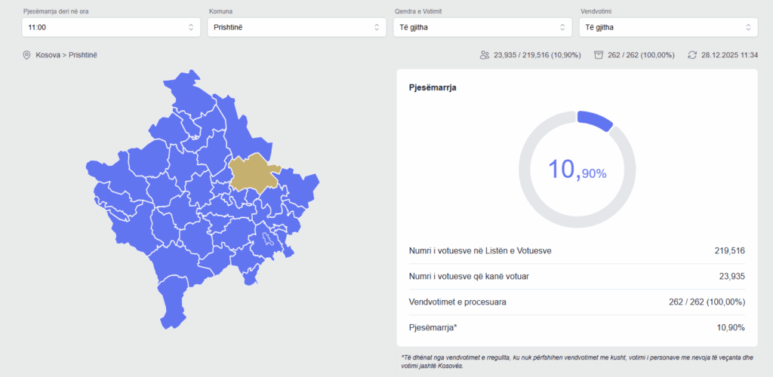
Task: Click the chevron arrows in the Vendvotimi field
Action: click(748, 27)
